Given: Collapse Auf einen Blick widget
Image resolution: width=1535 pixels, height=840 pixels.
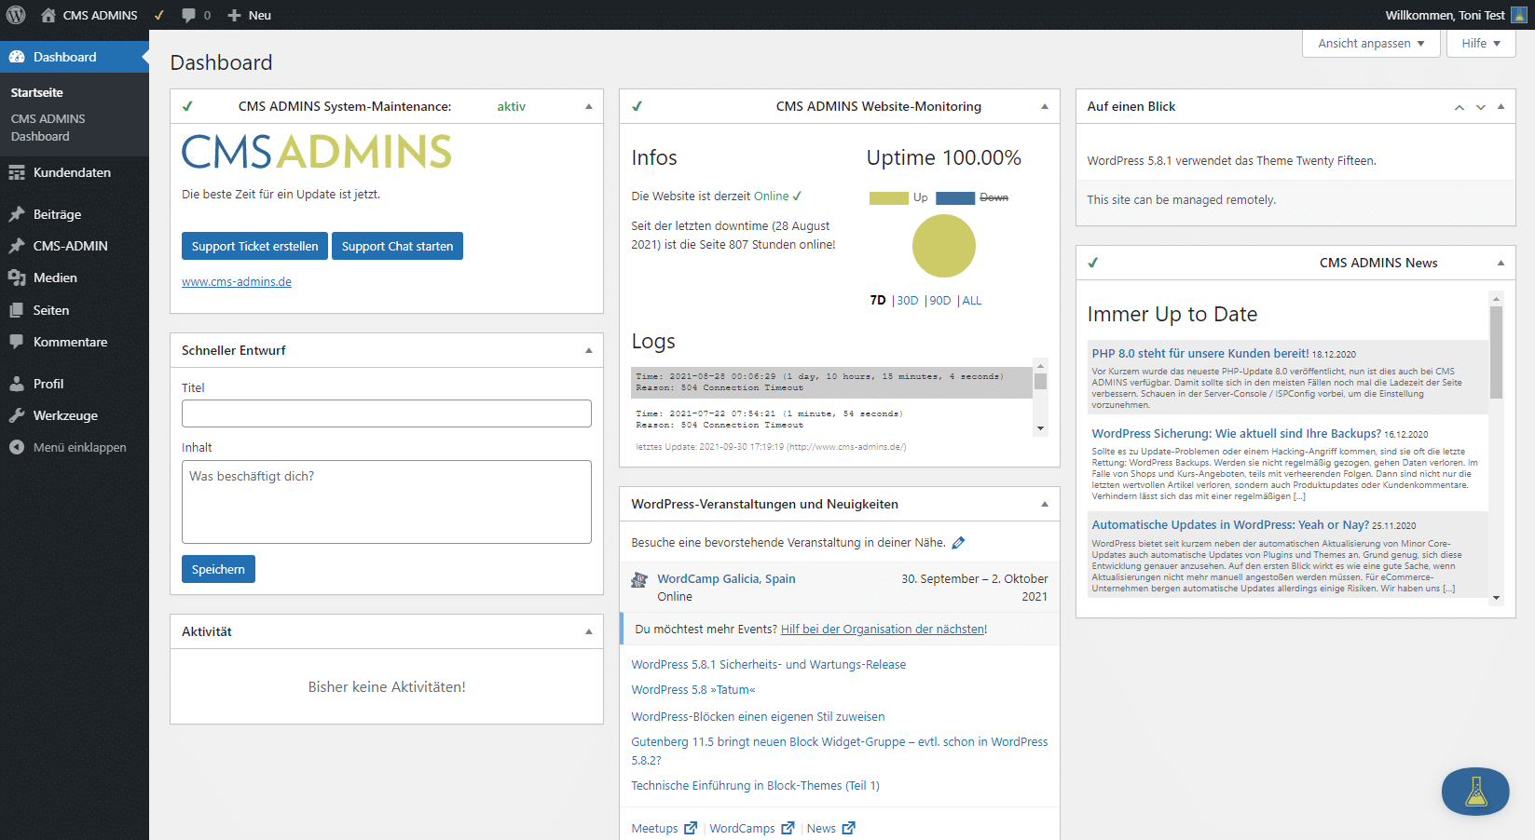Looking at the screenshot, I should (x=1501, y=106).
